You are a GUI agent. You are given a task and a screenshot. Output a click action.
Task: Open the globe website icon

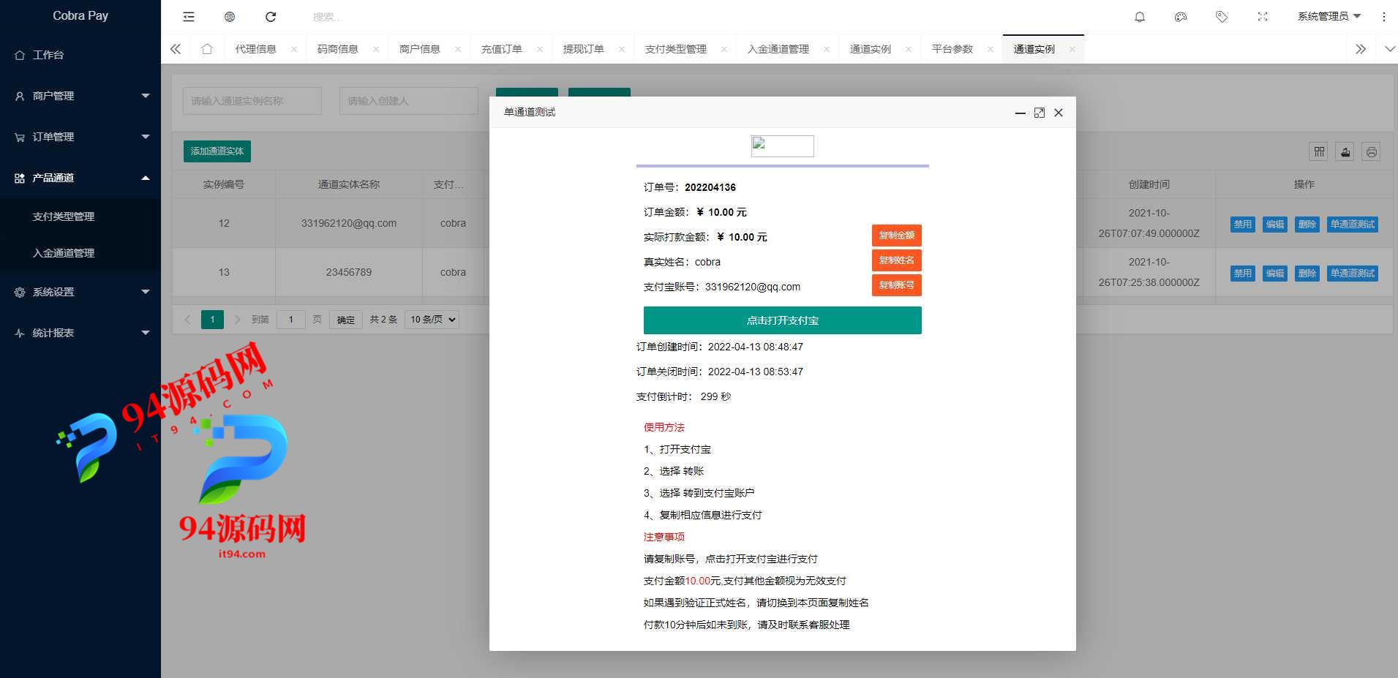230,16
